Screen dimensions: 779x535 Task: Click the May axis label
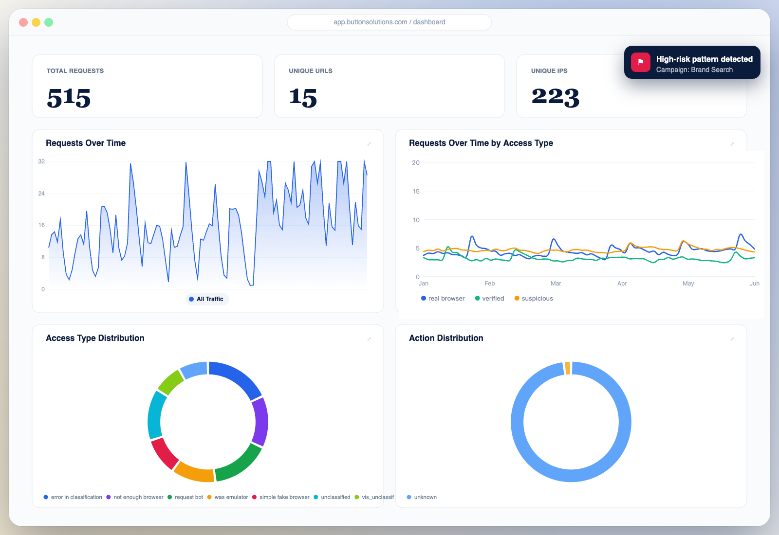(x=688, y=284)
